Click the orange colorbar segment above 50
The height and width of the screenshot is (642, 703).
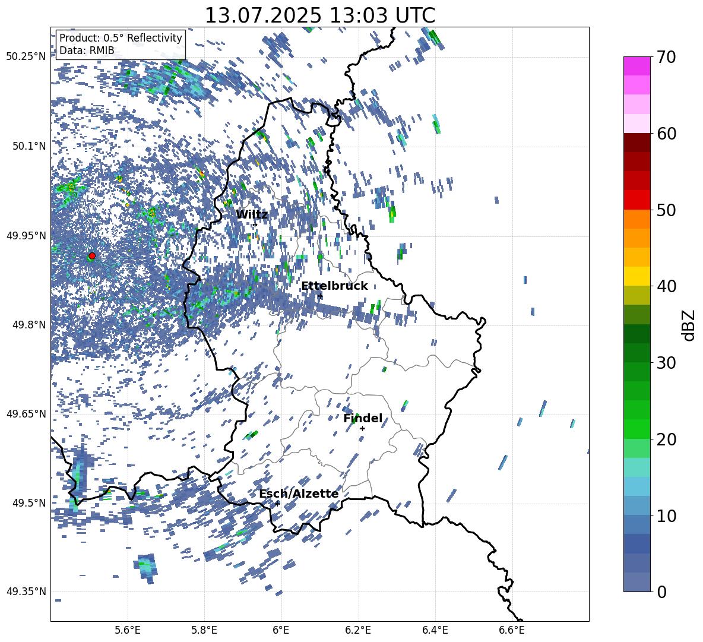coord(636,219)
